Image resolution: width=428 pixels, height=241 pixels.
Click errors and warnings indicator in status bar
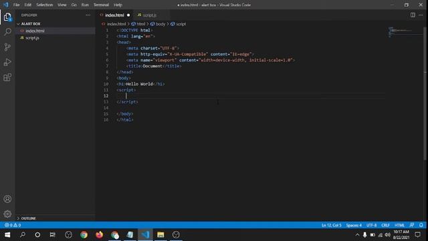(x=13, y=225)
